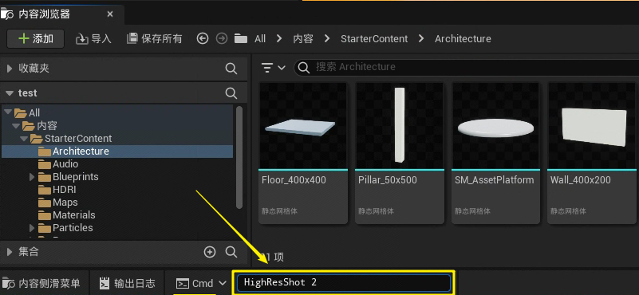Expand the Collections (集合) section

click(10, 252)
